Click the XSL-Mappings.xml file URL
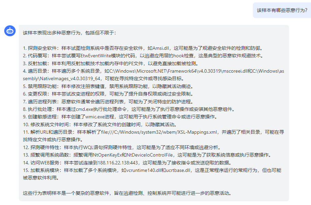The height and width of the screenshot is (205, 311). tap(159, 132)
